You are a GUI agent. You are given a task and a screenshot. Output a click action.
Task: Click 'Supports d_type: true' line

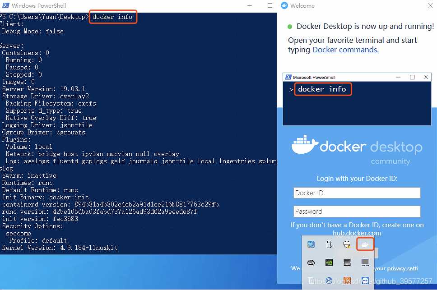43,111
